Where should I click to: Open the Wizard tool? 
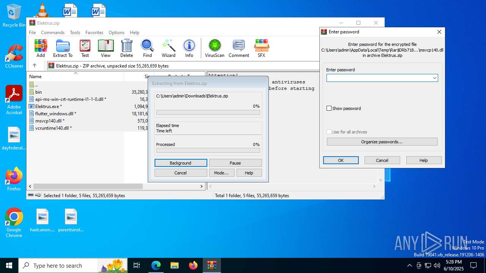click(169, 48)
